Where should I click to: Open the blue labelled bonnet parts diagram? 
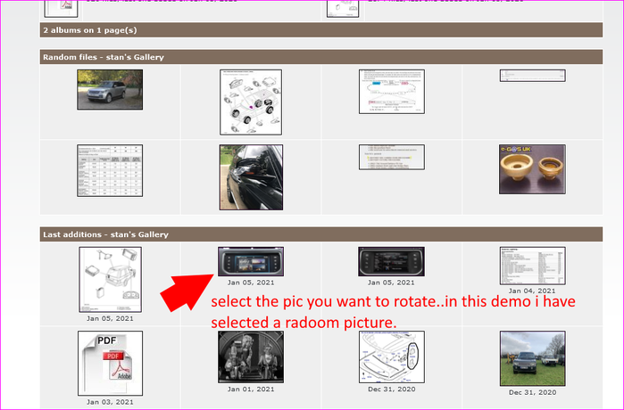tap(392, 357)
